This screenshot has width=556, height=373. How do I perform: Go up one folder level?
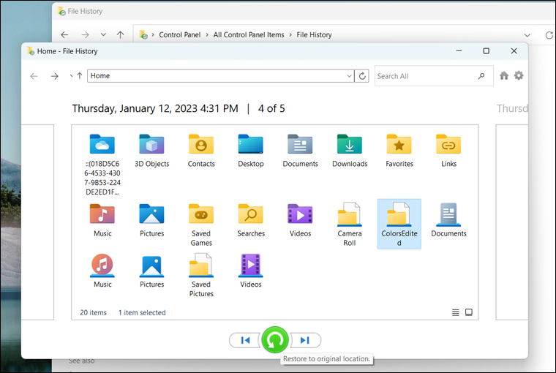click(80, 75)
